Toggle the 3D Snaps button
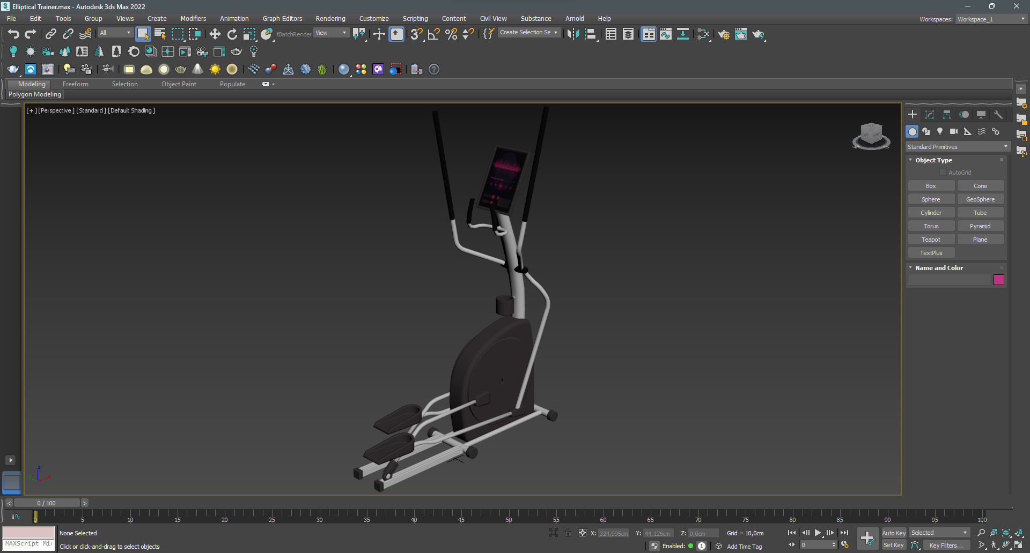The image size is (1030, 553). click(416, 34)
